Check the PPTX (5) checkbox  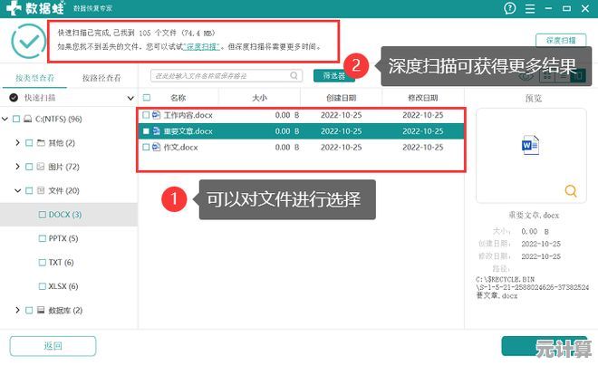[x=43, y=238]
